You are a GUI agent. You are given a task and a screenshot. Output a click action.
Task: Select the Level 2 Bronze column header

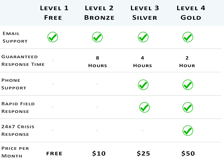click(99, 13)
